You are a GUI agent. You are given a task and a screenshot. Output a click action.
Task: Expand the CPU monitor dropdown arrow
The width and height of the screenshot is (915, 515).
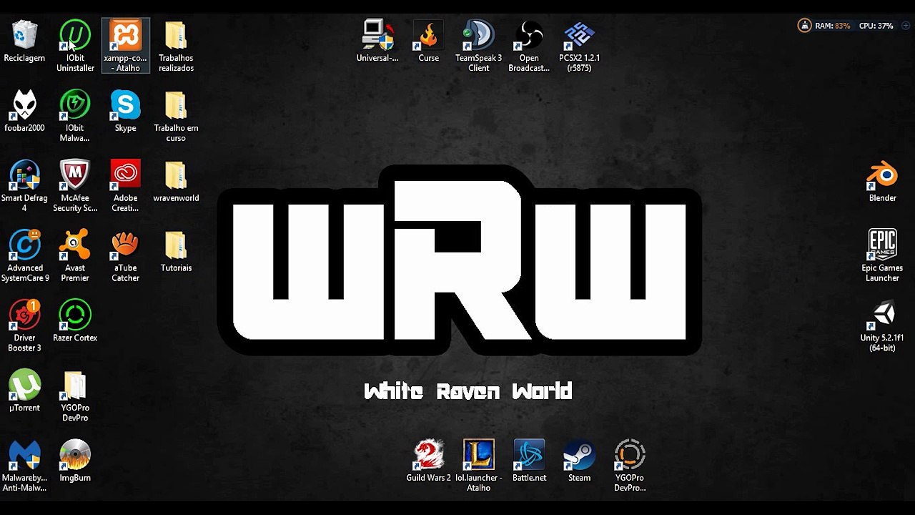[904, 26]
